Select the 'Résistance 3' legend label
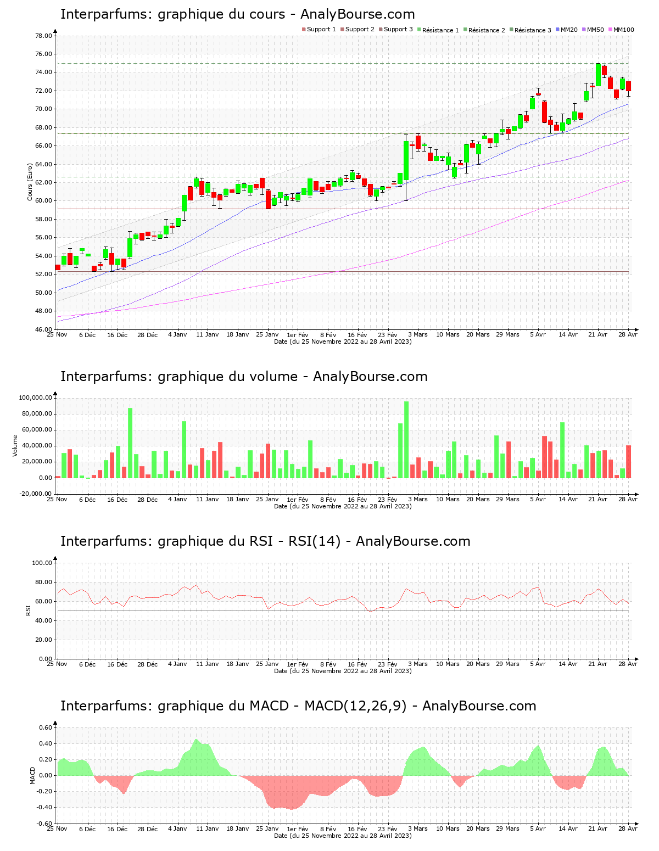The height and width of the screenshot is (851, 659). click(x=533, y=30)
